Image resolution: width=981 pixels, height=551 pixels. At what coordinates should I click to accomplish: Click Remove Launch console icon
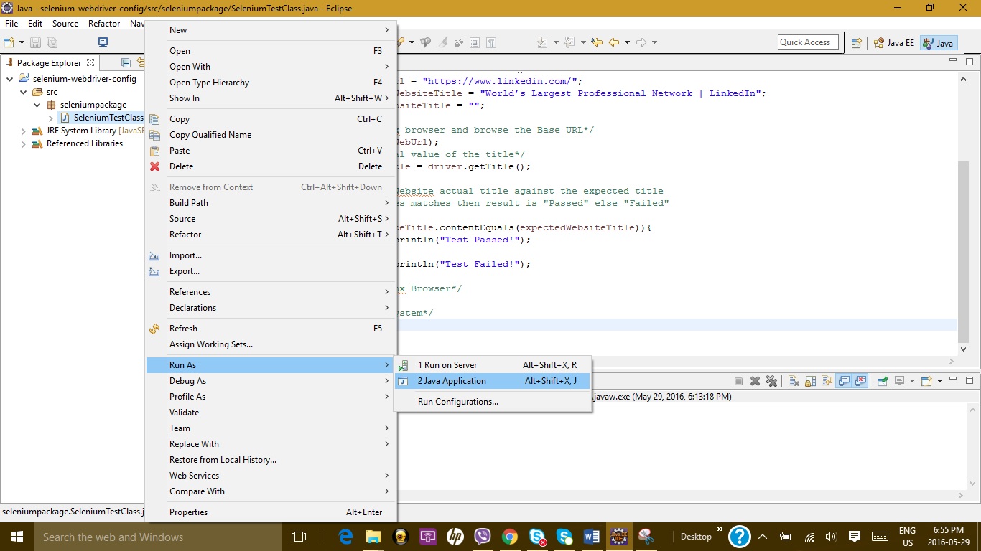click(x=755, y=381)
